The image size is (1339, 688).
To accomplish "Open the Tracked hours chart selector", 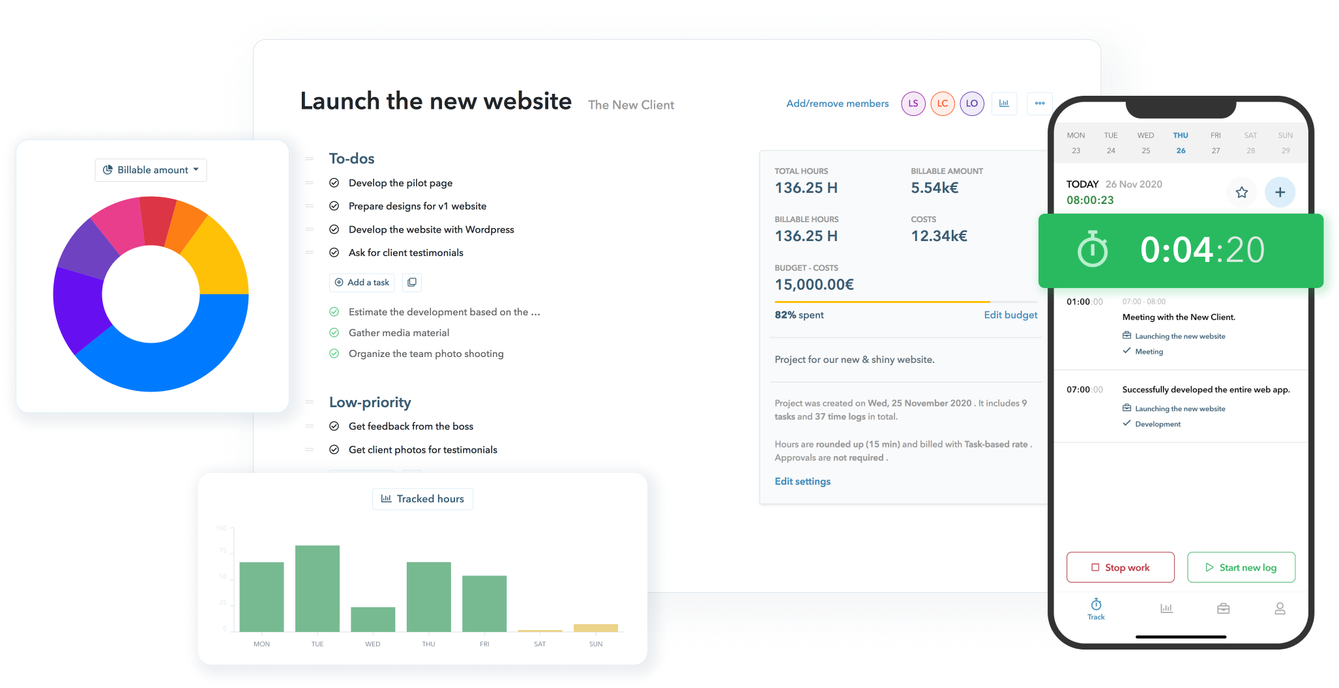I will pos(422,499).
